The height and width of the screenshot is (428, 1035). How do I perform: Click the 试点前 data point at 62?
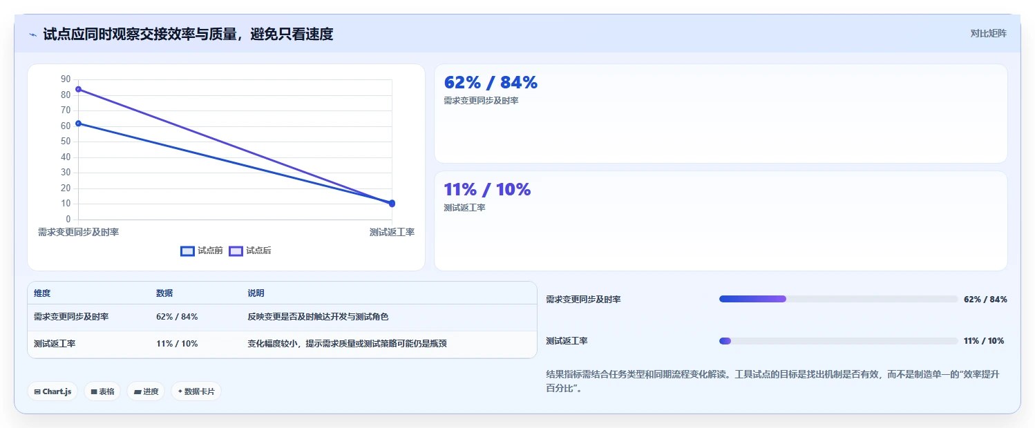78,124
